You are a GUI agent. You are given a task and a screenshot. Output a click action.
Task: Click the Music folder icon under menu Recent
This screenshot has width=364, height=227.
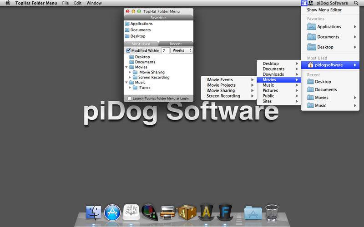[310, 105]
